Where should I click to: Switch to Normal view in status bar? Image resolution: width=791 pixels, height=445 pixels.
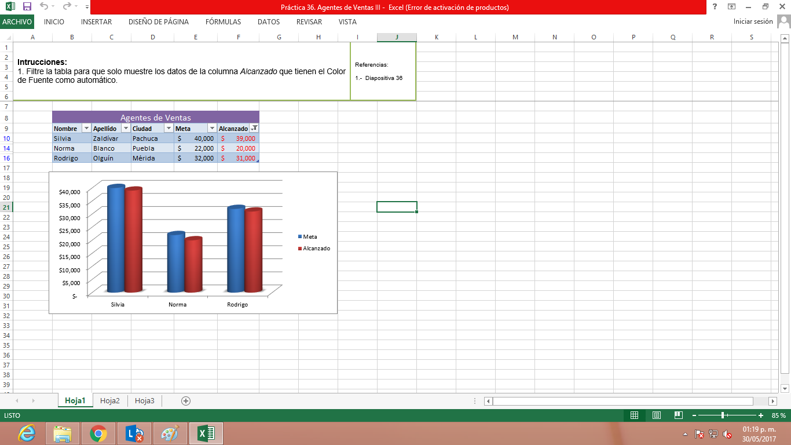click(634, 415)
